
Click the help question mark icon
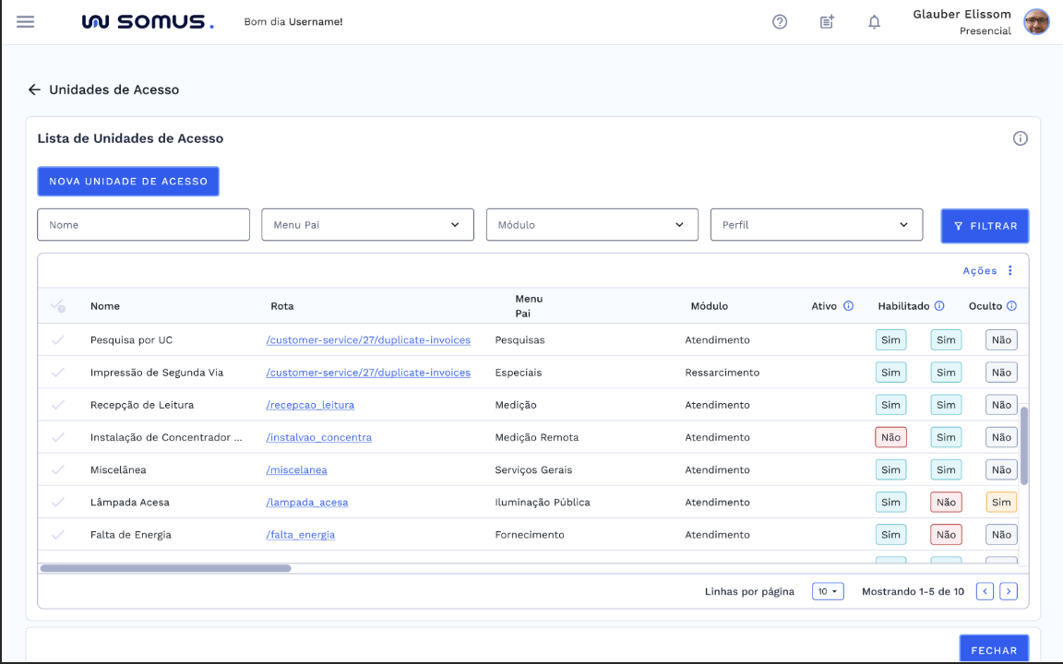click(x=780, y=22)
